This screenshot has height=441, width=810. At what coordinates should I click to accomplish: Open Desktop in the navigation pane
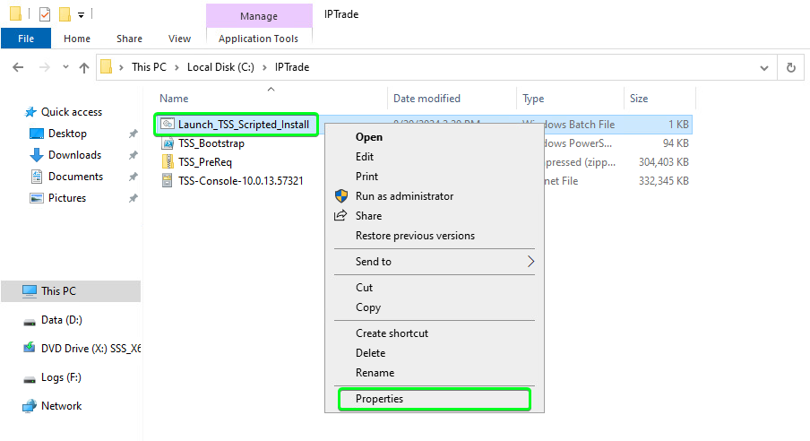coord(67,134)
